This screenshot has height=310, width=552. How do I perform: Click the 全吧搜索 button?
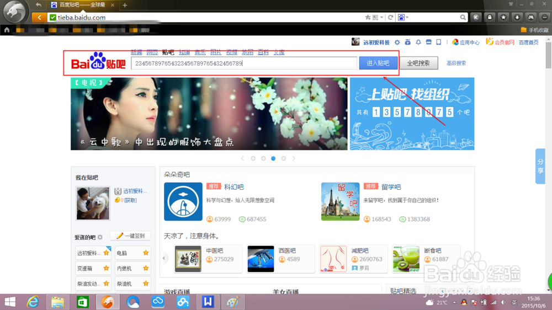pos(418,63)
